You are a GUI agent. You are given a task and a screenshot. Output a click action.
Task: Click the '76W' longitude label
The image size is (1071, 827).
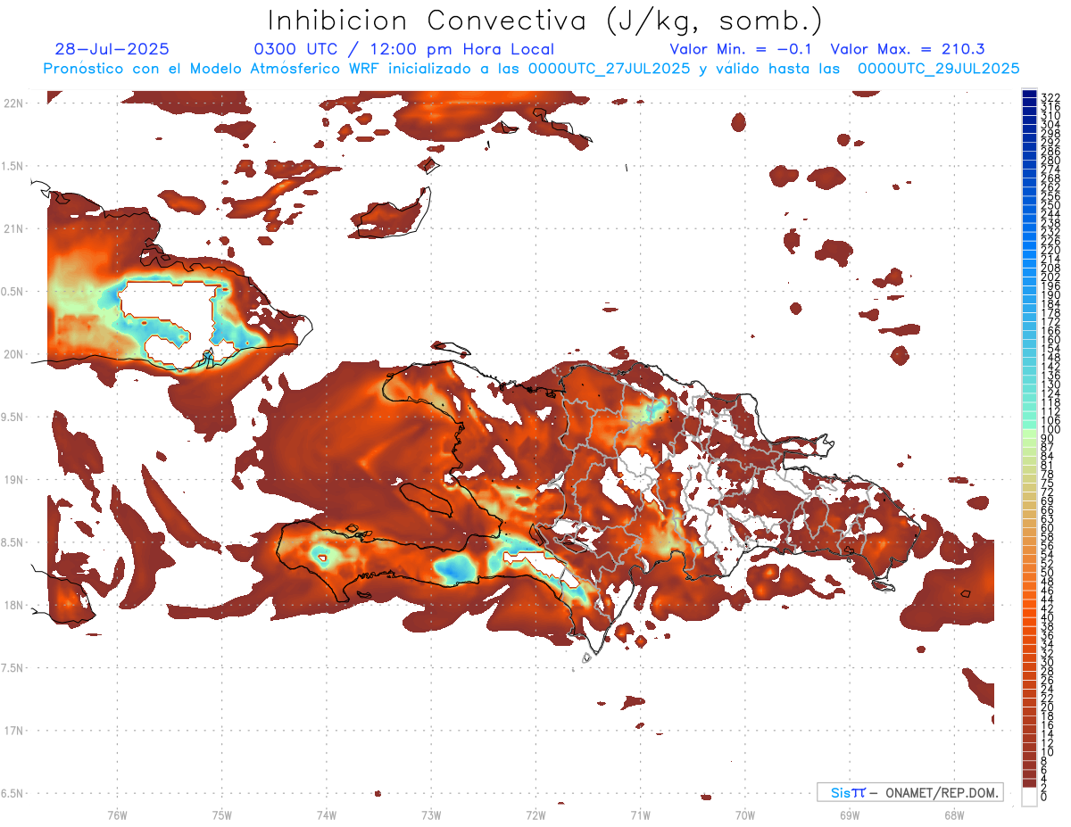pyautogui.click(x=117, y=814)
